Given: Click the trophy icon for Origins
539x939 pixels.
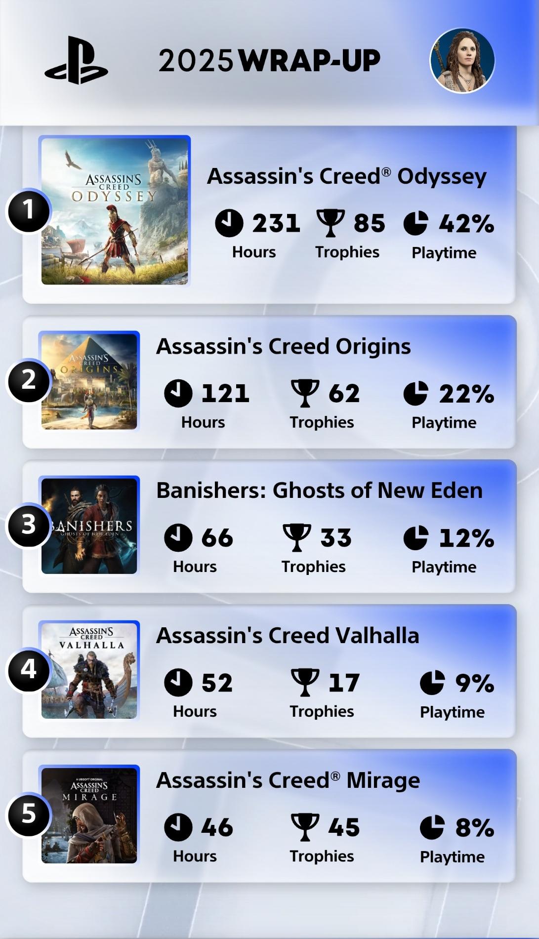Looking at the screenshot, I should tap(305, 393).
